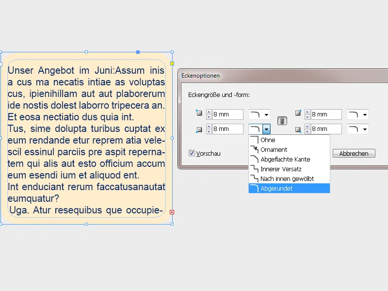This screenshot has width=388, height=291.
Task: Select Ohne from the corner shape list
Action: 289,140
